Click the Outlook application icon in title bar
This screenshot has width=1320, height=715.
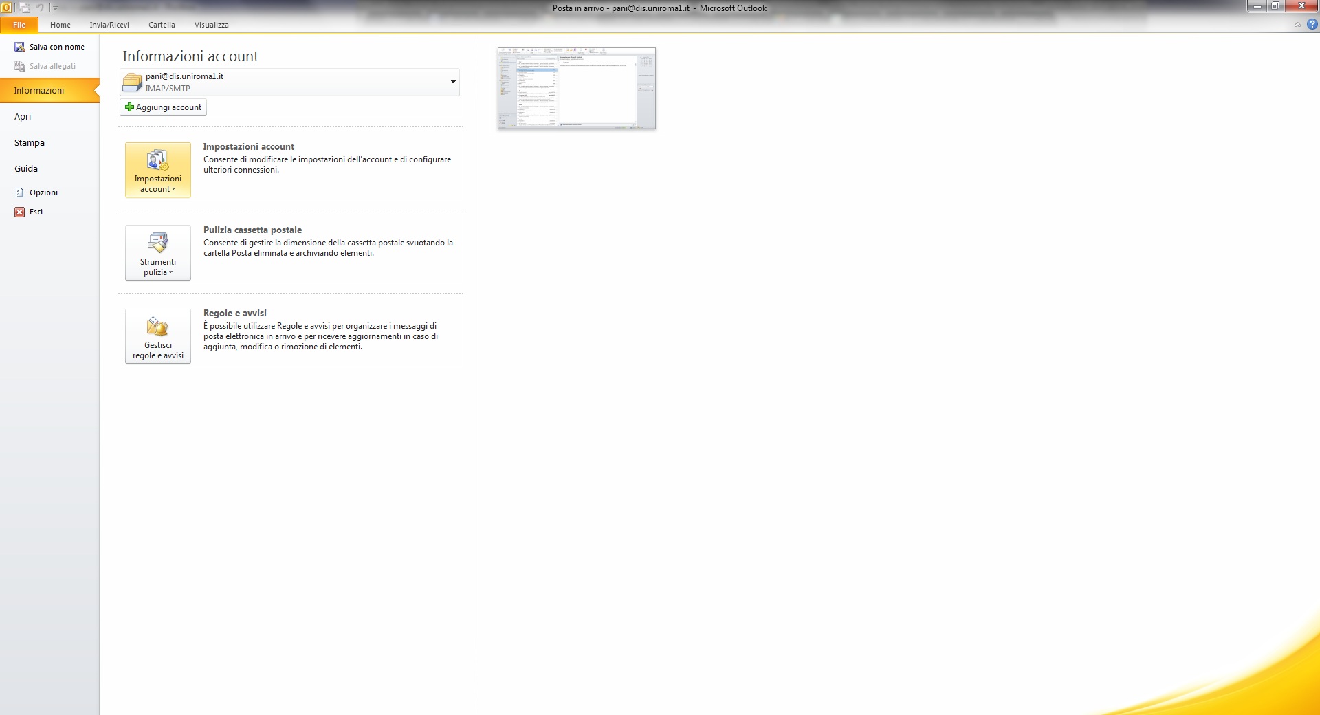tap(6, 8)
